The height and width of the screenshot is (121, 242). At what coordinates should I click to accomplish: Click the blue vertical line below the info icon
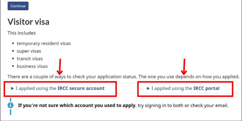pos(10,112)
